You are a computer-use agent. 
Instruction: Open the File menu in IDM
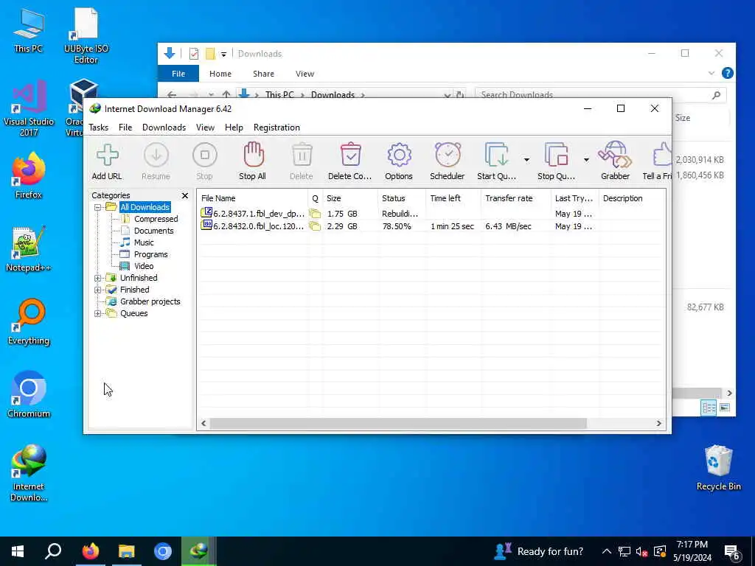125,127
